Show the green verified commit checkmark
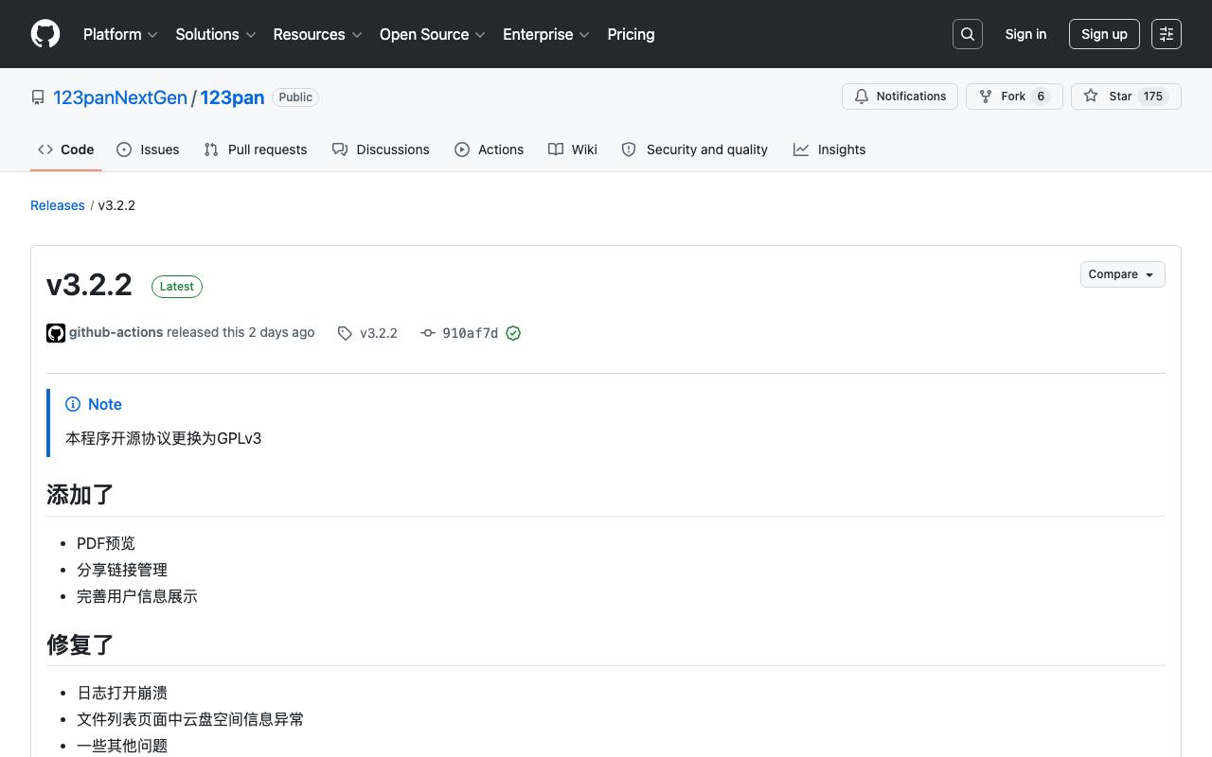The height and width of the screenshot is (757, 1212). coord(513,333)
